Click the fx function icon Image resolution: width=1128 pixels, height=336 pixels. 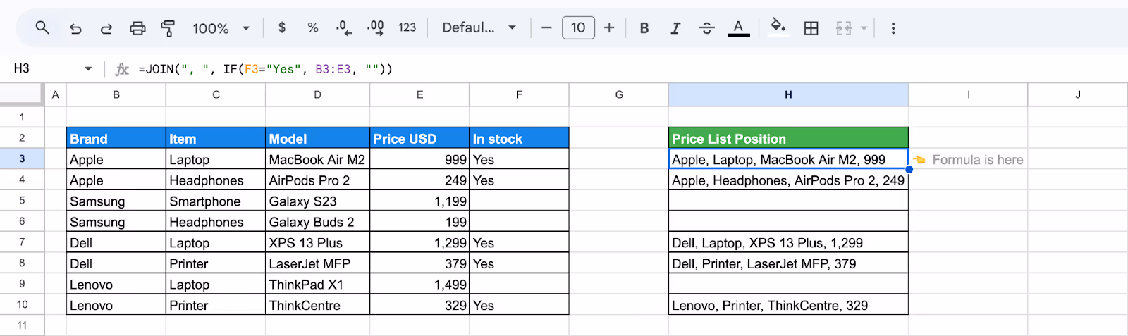point(122,69)
